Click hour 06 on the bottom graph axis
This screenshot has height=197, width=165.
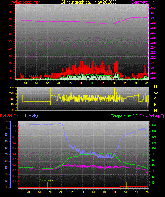tap(50, 192)
